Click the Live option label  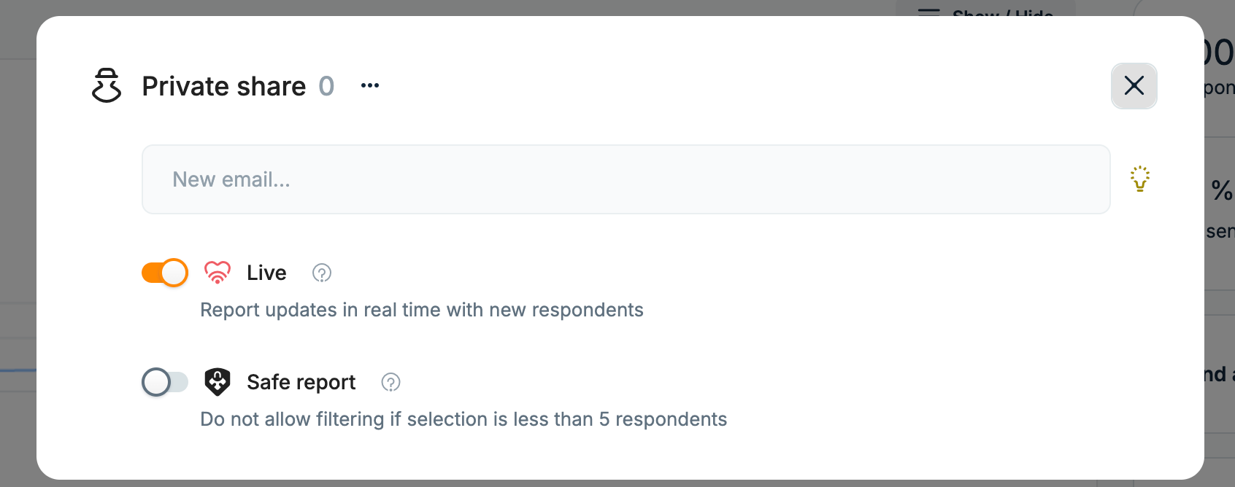[266, 273]
